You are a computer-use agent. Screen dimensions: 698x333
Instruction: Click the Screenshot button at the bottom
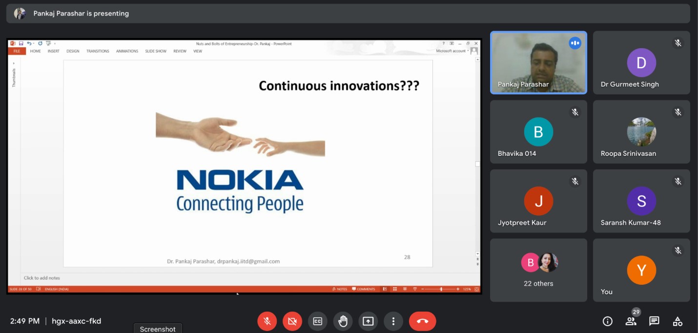coord(158,329)
